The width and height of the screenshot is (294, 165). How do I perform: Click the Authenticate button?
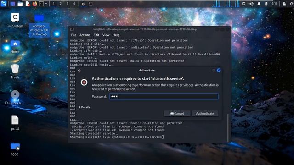point(205,113)
